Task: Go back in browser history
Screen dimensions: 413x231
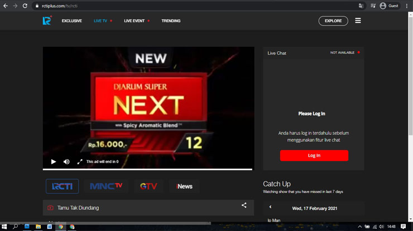Action: click(x=6, y=6)
